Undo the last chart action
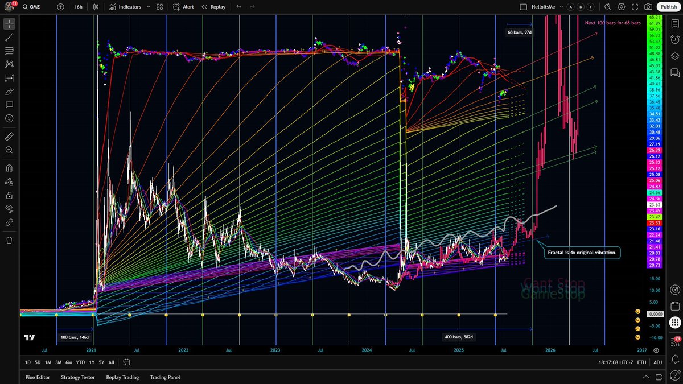 point(238,7)
